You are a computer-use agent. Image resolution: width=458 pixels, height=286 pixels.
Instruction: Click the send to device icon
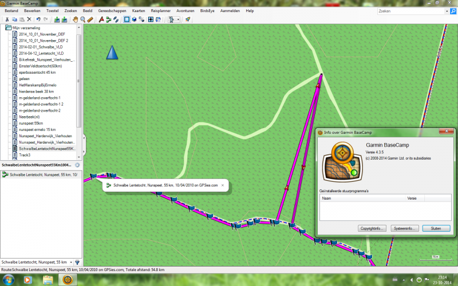pos(57,19)
